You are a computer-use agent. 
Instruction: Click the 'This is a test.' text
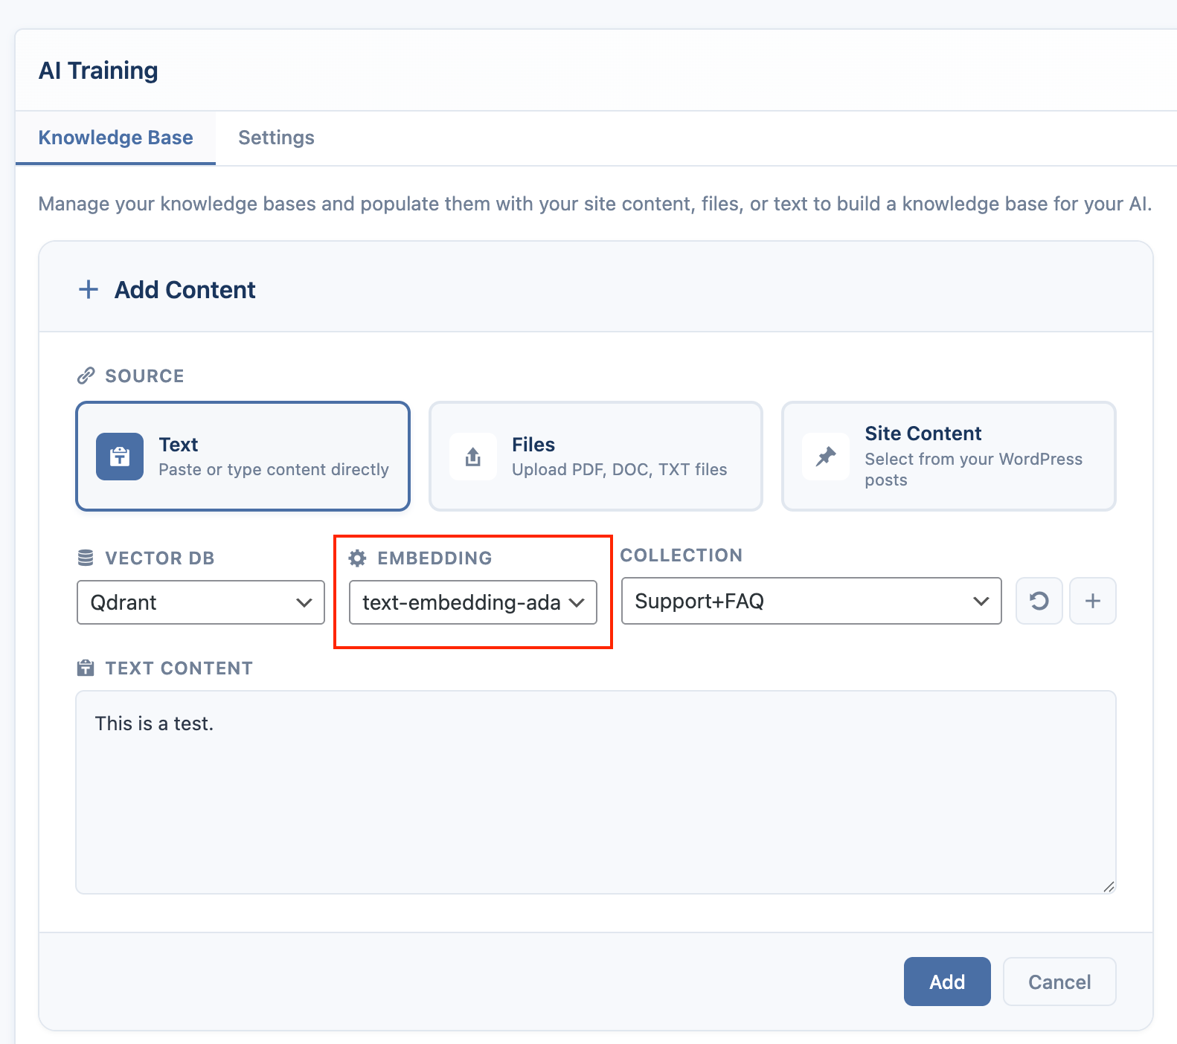coord(154,724)
